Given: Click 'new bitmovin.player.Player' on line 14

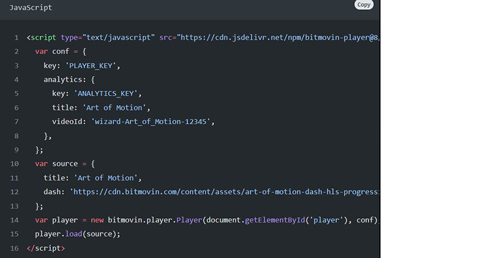Looking at the screenshot, I should click(147, 220).
